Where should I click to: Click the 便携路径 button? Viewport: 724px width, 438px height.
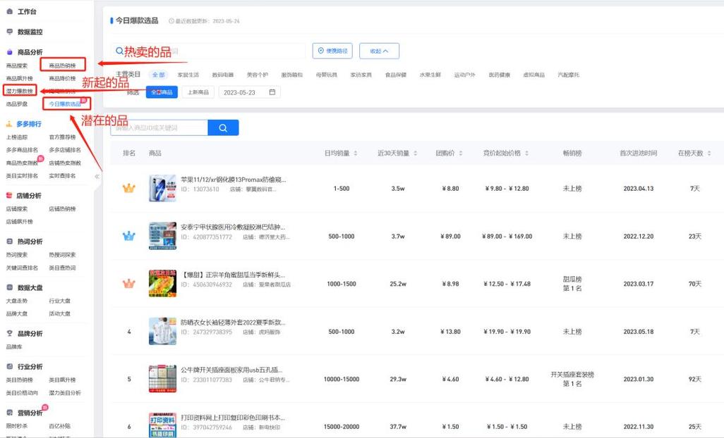pyautogui.click(x=332, y=51)
